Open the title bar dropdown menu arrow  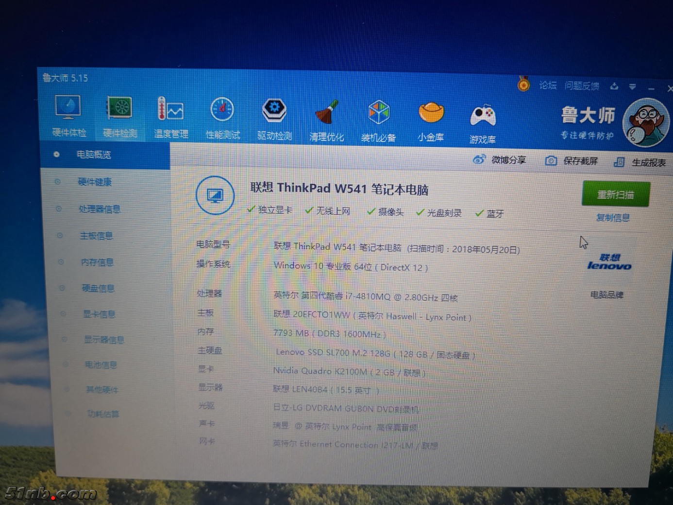632,87
